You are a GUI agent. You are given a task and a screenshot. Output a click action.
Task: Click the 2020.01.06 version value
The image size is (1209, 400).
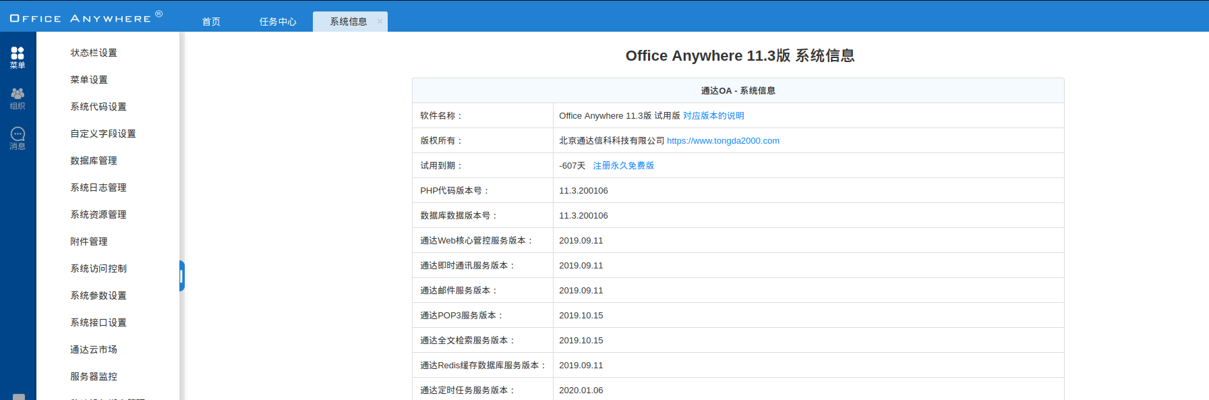(581, 390)
